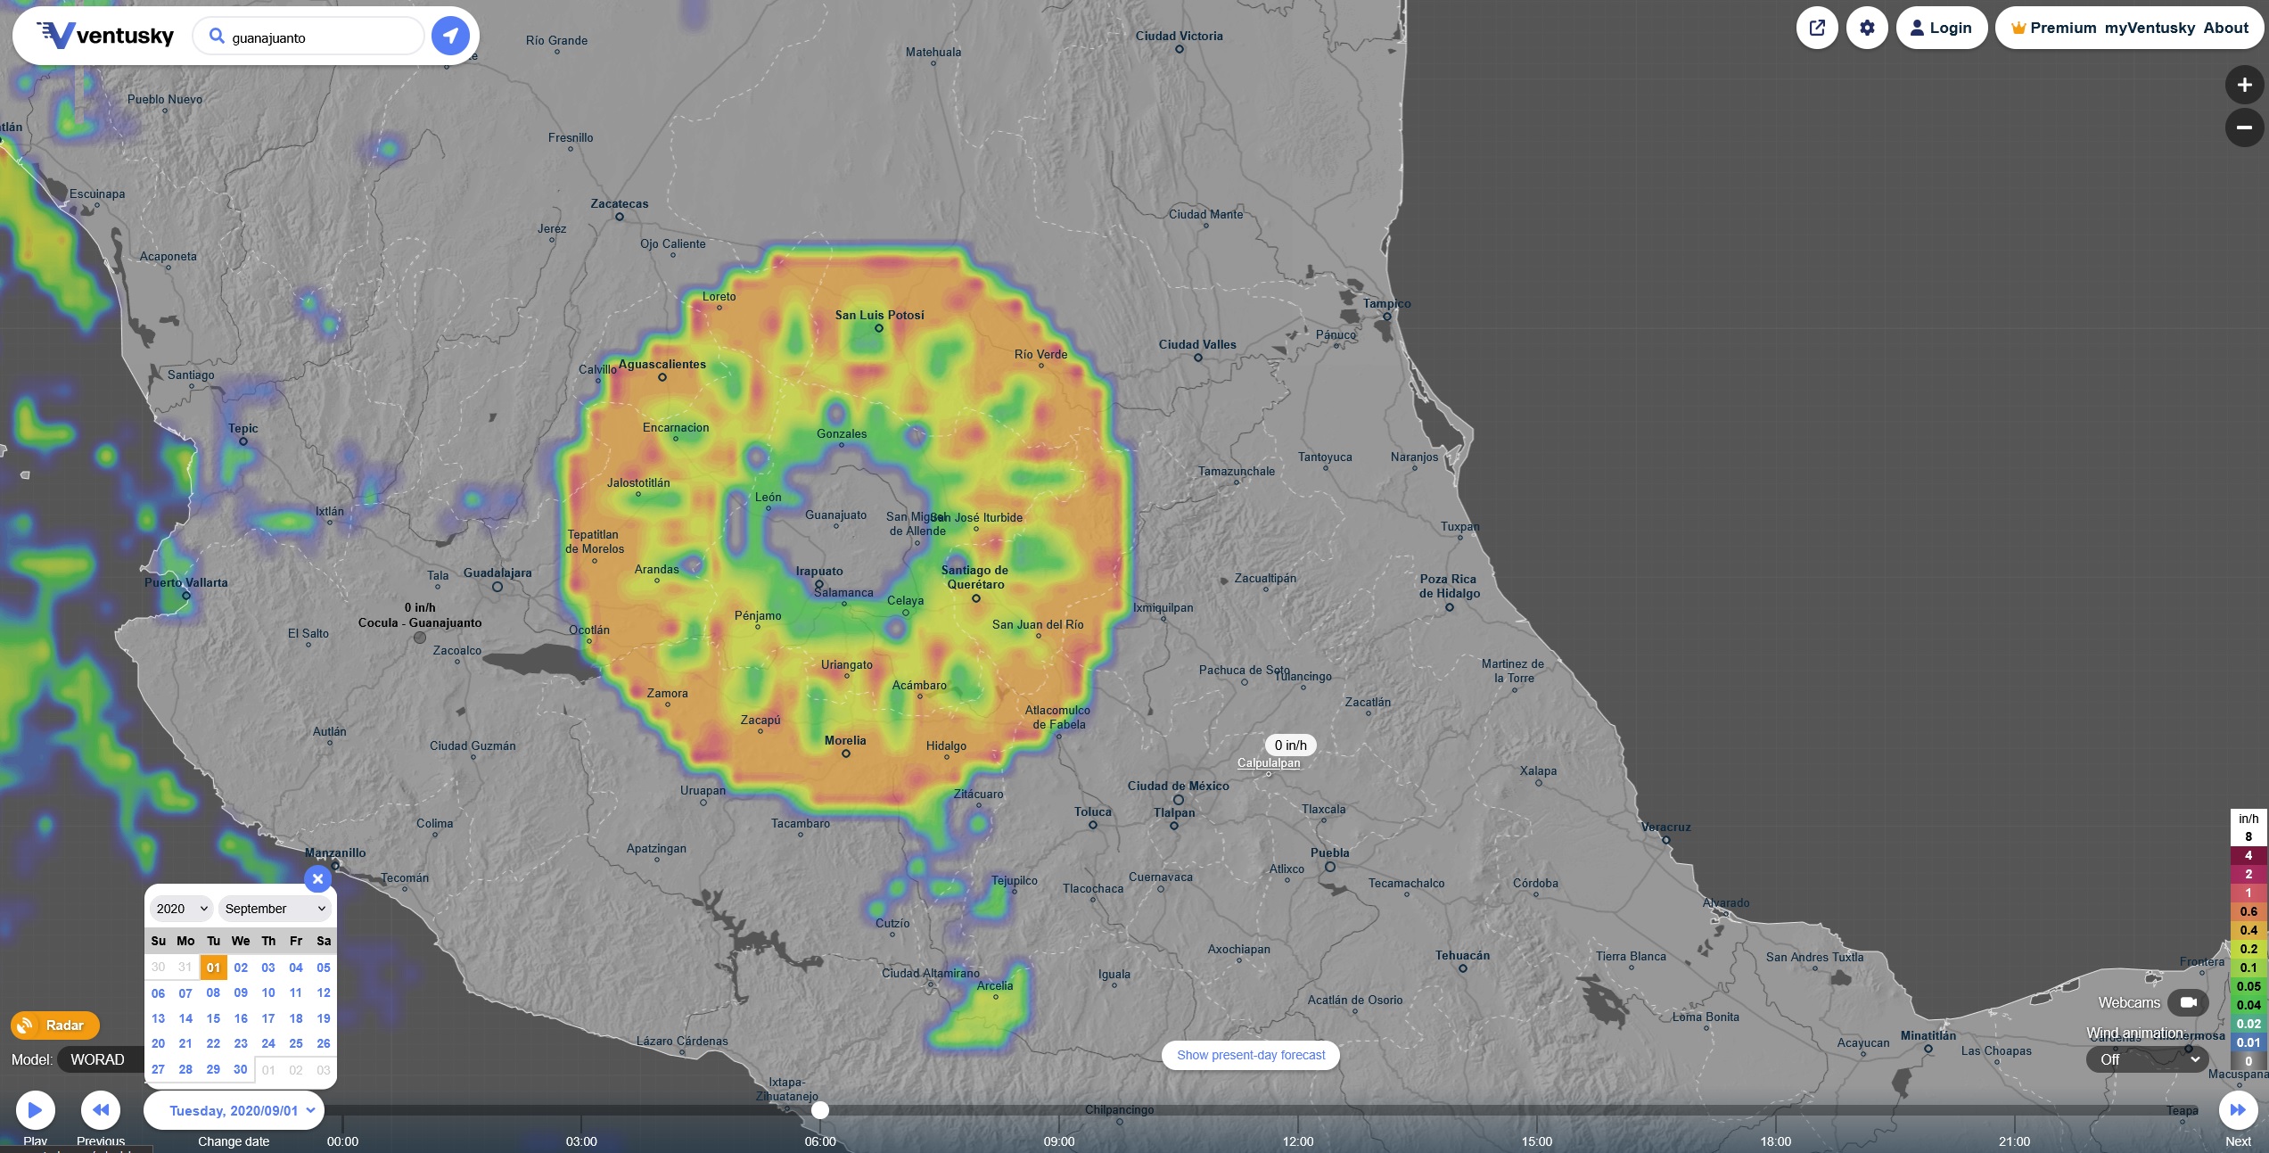Select September 15 in calendar
Image resolution: width=2269 pixels, height=1153 pixels.
pyautogui.click(x=213, y=1018)
